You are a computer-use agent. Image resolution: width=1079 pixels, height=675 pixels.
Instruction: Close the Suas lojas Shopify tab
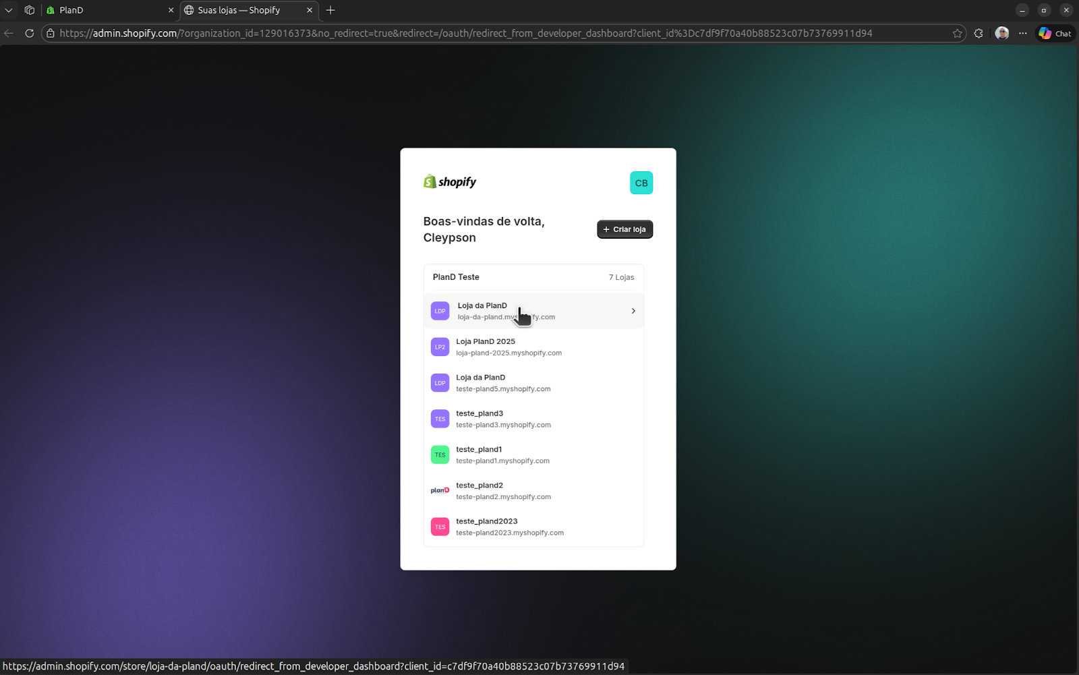pos(310,10)
